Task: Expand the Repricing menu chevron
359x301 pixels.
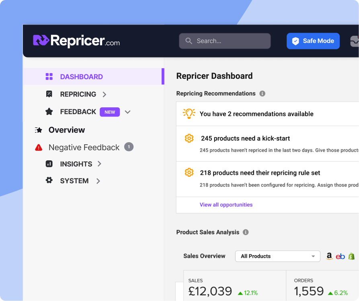Action: click(x=105, y=94)
